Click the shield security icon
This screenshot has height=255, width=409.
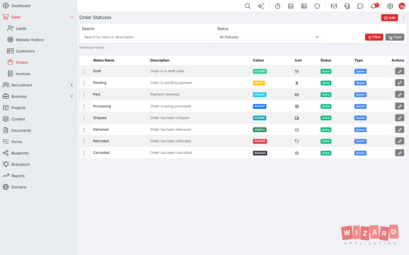(x=317, y=6)
